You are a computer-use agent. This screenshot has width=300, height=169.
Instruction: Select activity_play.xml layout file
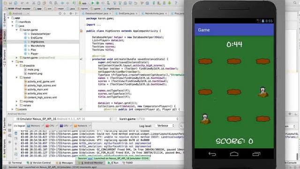pos(37,93)
